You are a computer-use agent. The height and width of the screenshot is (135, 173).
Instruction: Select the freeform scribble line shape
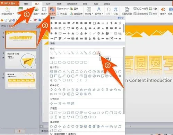coord(98,53)
